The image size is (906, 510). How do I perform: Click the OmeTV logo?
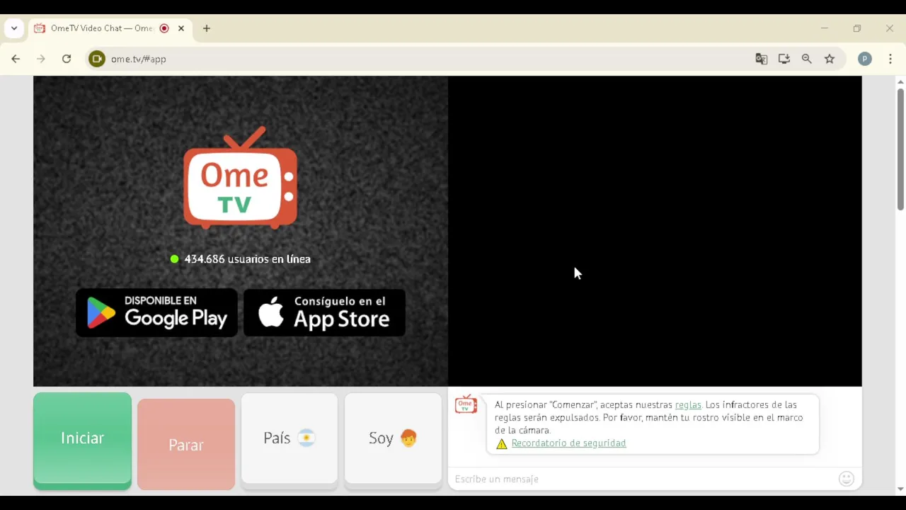click(241, 178)
